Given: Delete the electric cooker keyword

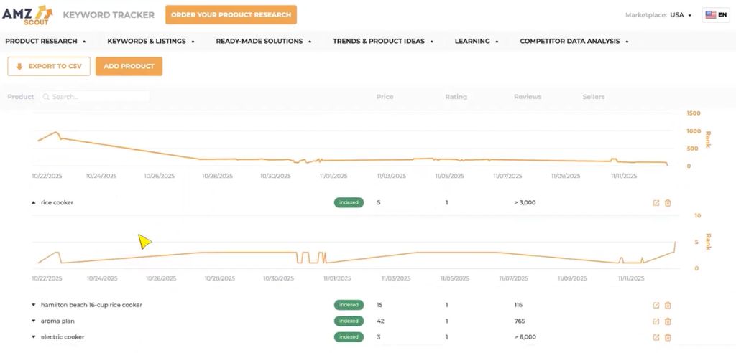Looking at the screenshot, I should (x=668, y=337).
